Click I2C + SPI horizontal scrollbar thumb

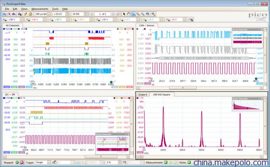(x=101, y=157)
